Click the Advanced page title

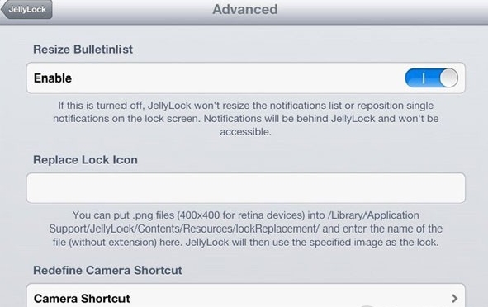245,9
